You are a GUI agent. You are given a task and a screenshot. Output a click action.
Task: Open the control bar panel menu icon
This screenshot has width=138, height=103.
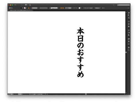(x=129, y=8)
